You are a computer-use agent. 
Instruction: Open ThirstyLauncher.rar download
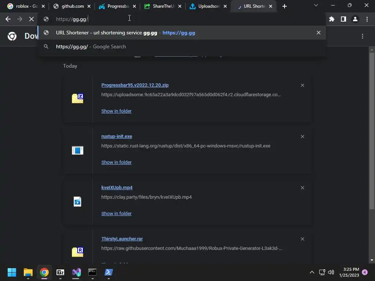tap(122, 239)
